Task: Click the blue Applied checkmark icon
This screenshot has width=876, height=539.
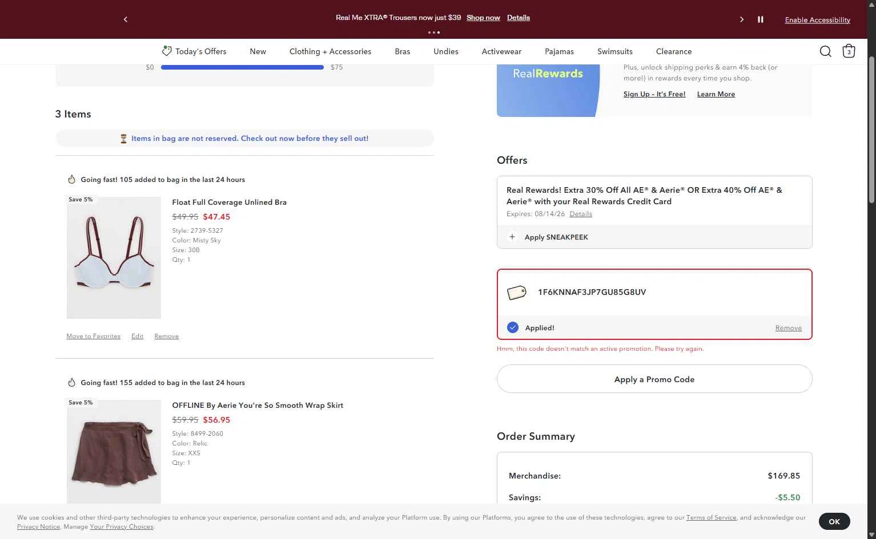Action: (x=513, y=327)
